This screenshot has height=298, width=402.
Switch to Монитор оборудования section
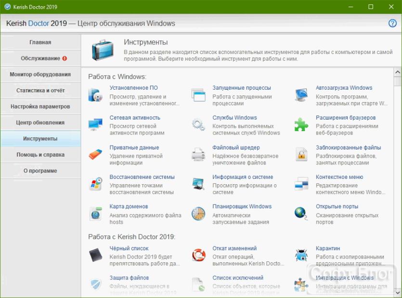pos(40,74)
